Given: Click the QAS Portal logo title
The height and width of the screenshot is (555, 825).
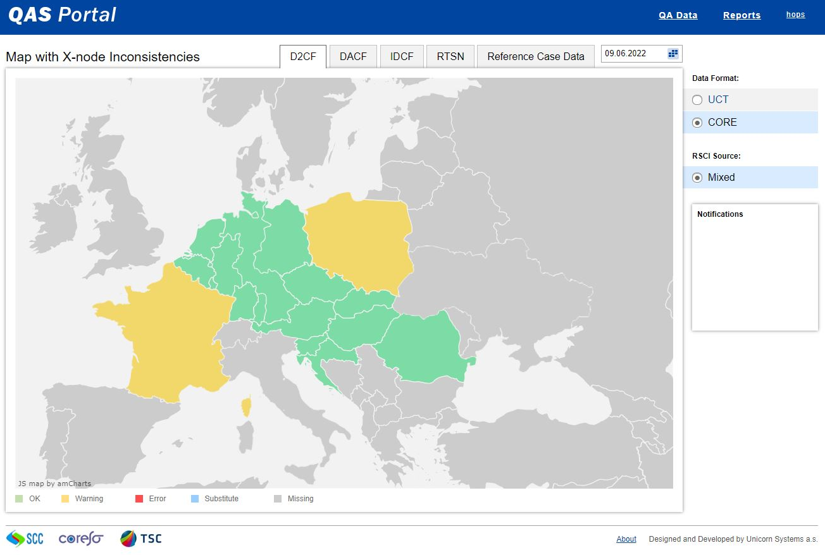Looking at the screenshot, I should pos(62,15).
